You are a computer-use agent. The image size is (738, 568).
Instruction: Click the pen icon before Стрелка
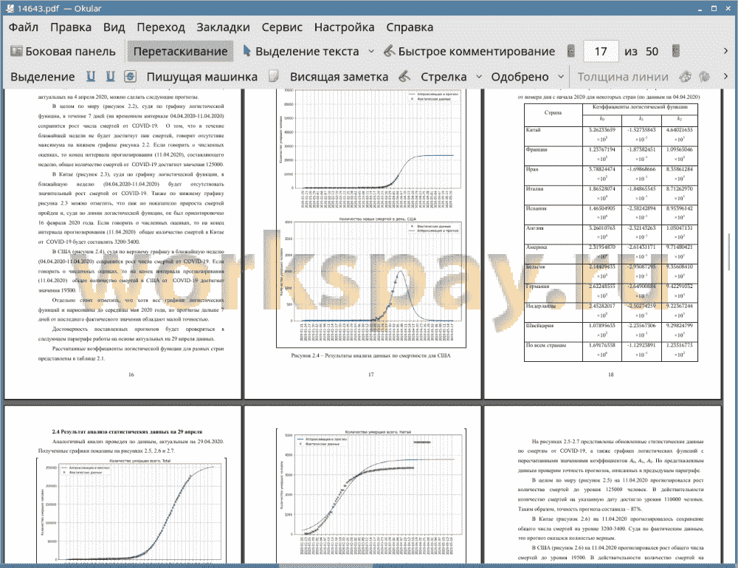(x=404, y=76)
